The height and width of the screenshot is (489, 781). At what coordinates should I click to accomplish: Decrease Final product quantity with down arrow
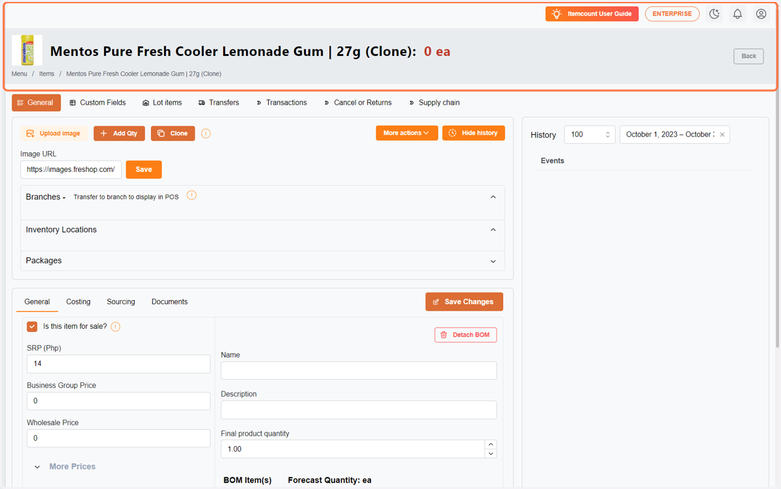click(x=491, y=454)
